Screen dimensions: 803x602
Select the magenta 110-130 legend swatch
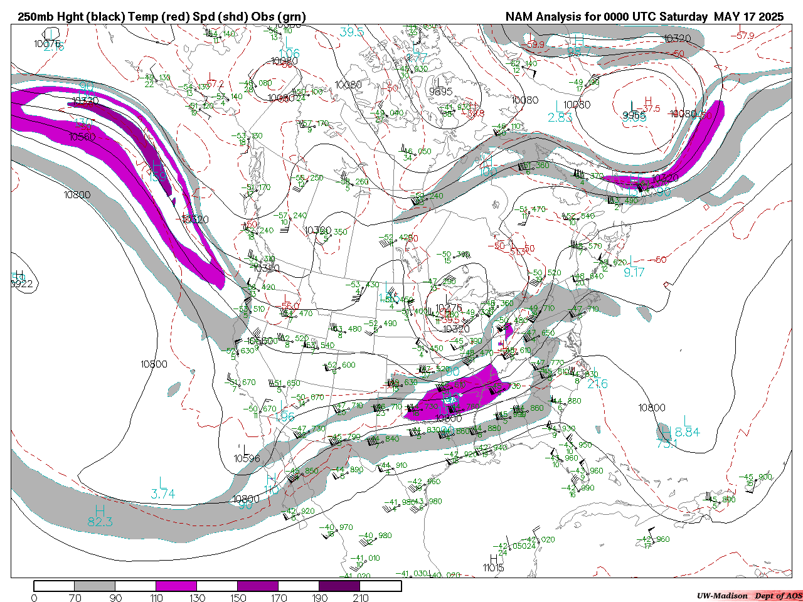pyautogui.click(x=176, y=586)
